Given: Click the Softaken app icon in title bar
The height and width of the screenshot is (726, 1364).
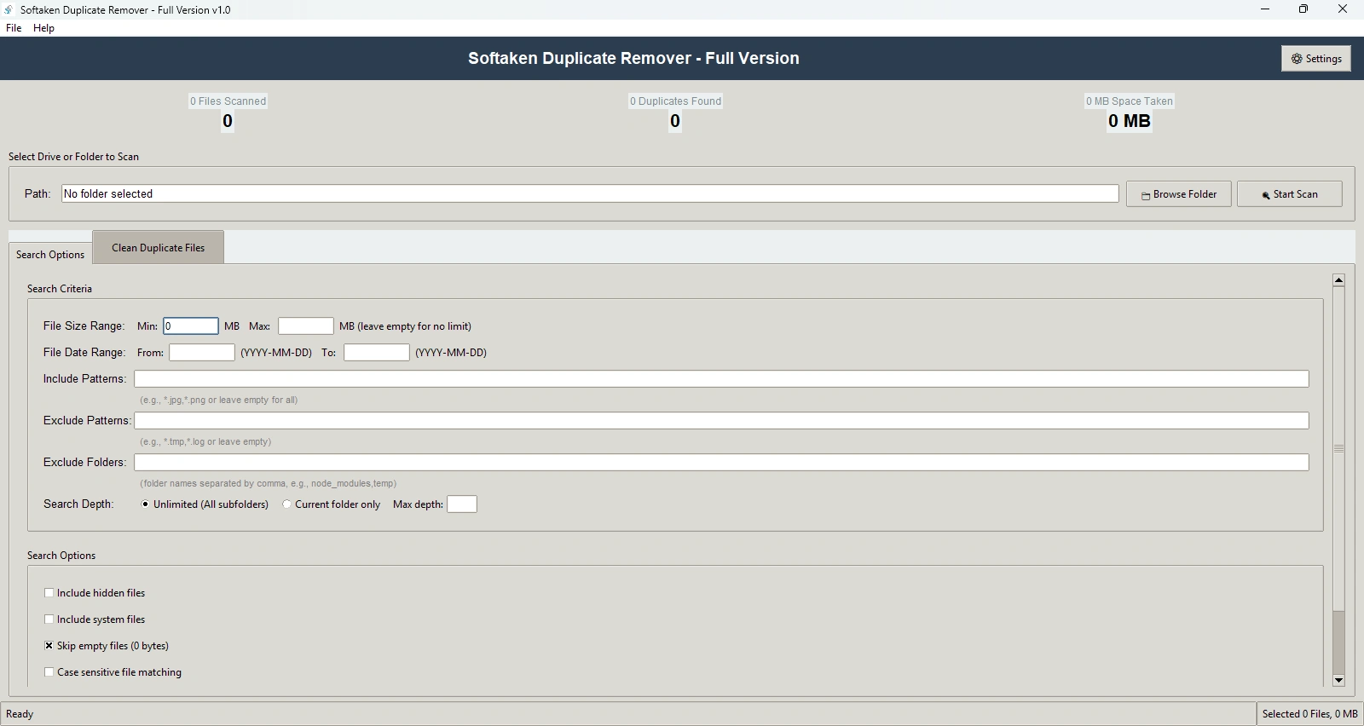Looking at the screenshot, I should pos(9,9).
